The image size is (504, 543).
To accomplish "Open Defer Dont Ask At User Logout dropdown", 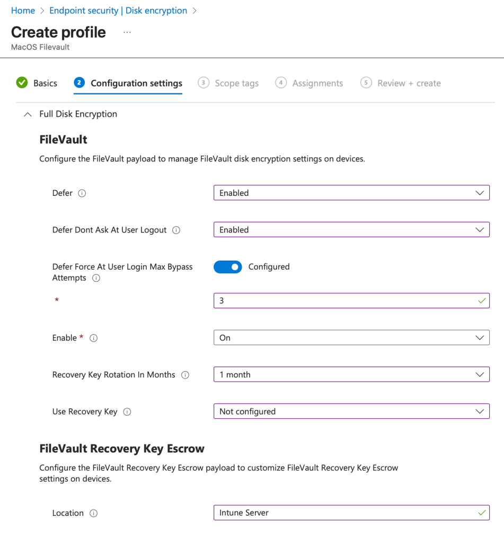I will (351, 230).
